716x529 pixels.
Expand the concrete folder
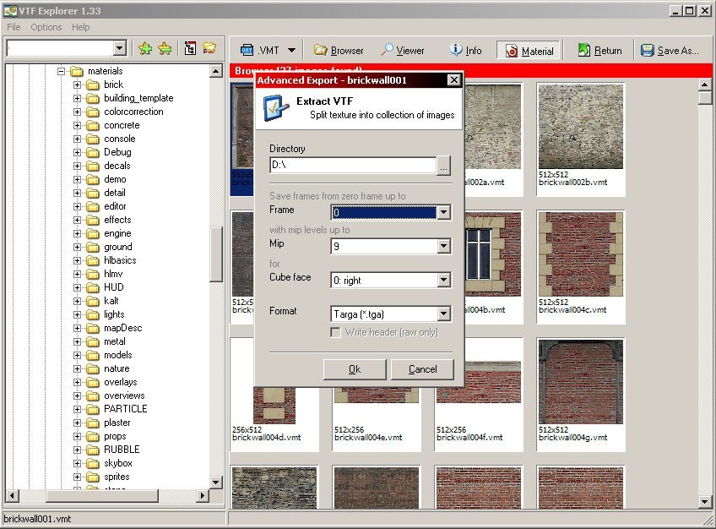coord(77,125)
